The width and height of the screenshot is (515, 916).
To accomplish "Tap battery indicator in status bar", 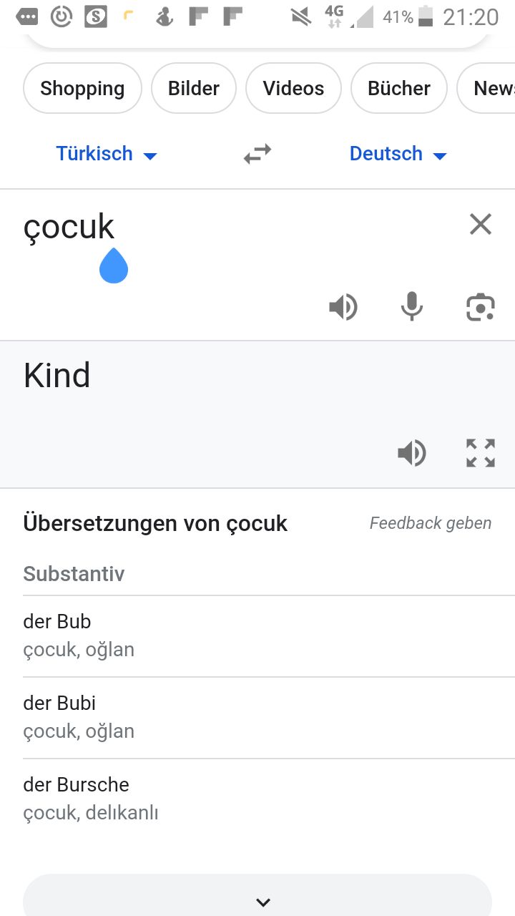I will 426,16.
